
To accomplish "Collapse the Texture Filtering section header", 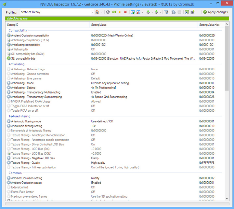I will 19,116.
